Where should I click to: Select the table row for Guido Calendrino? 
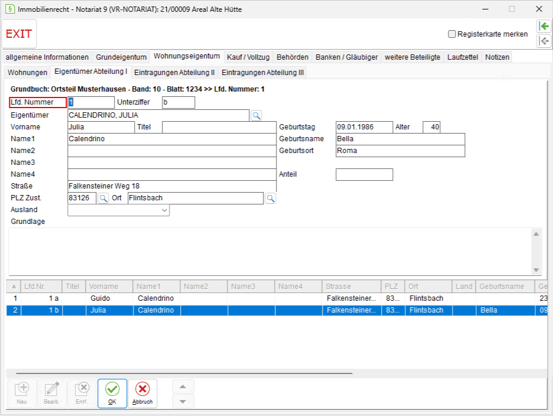[276, 298]
